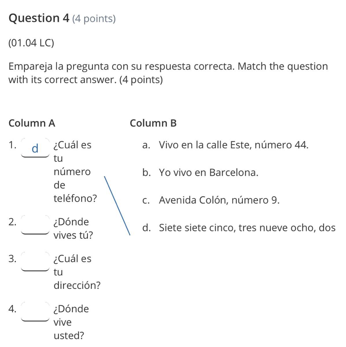Screen dimensions: 346x347
Task: Choose answer c, Avenida Colón, número 9
Action: click(x=211, y=200)
